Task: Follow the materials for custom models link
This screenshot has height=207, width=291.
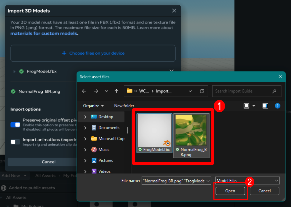Action: coord(44,34)
